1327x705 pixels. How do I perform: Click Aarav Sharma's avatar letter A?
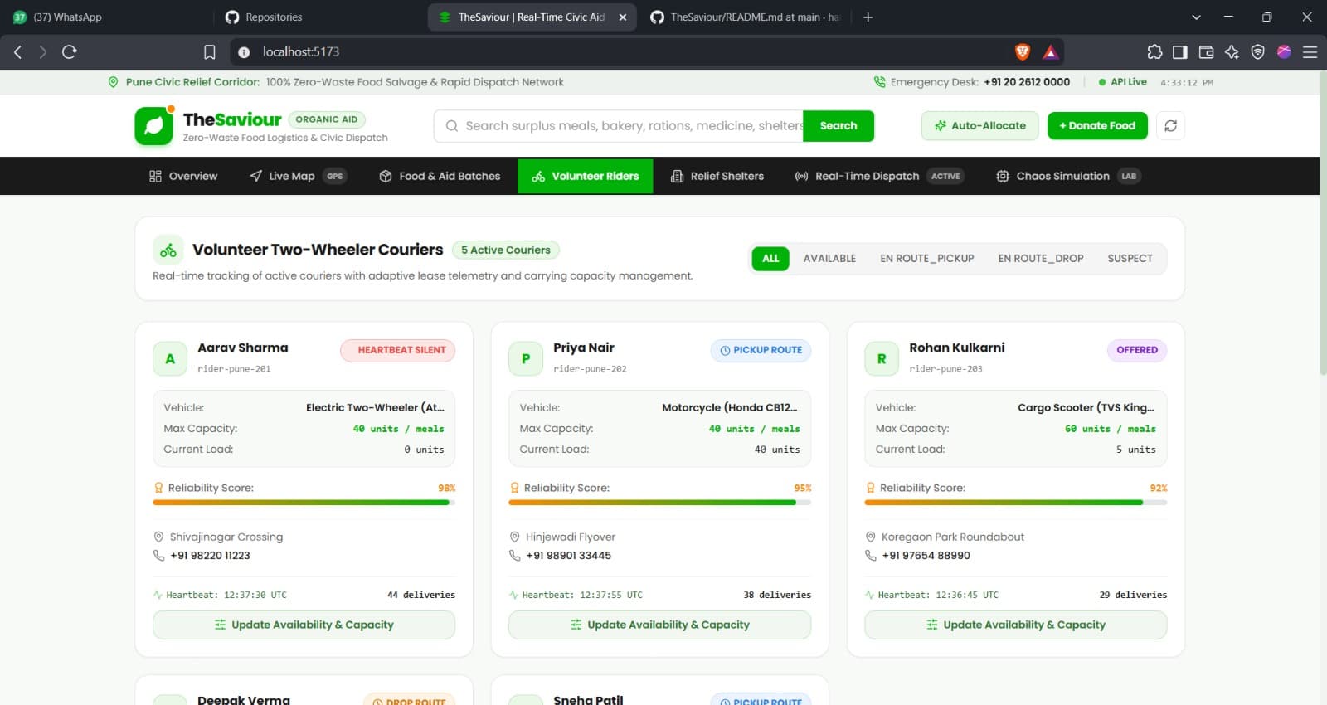click(170, 359)
